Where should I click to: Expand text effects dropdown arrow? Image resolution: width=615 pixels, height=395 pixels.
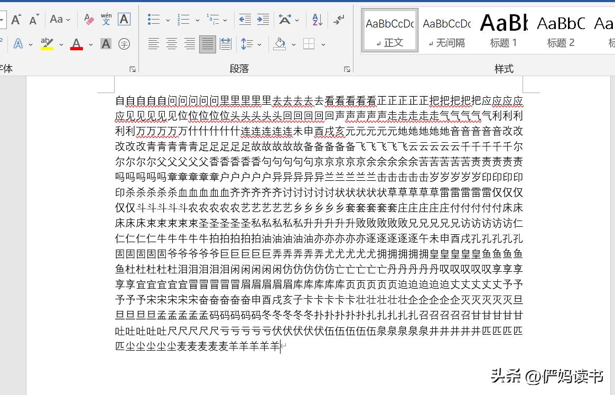(x=31, y=44)
